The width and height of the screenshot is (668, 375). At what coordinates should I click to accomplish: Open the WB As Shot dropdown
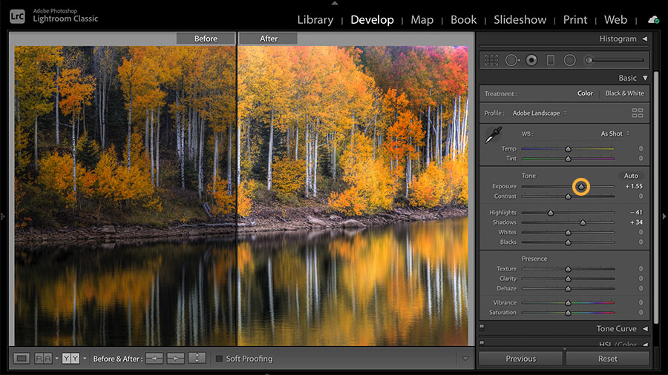(615, 133)
